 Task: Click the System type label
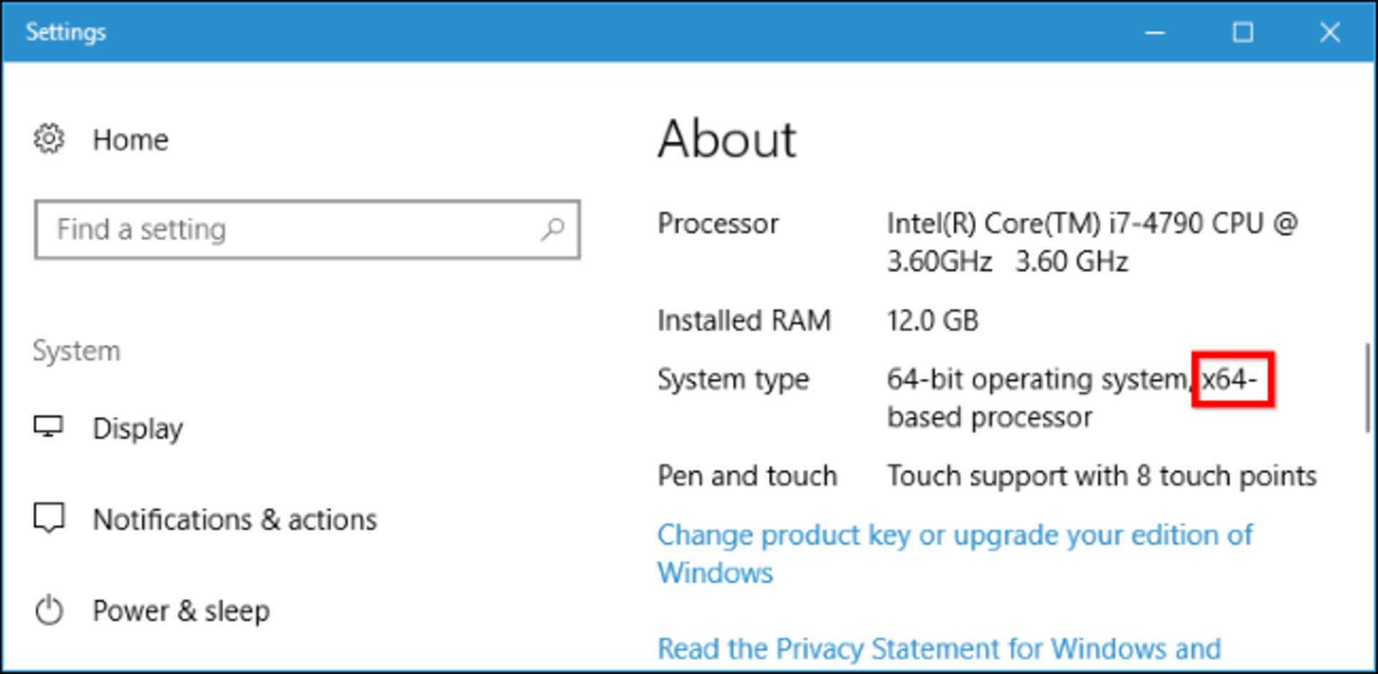(733, 379)
